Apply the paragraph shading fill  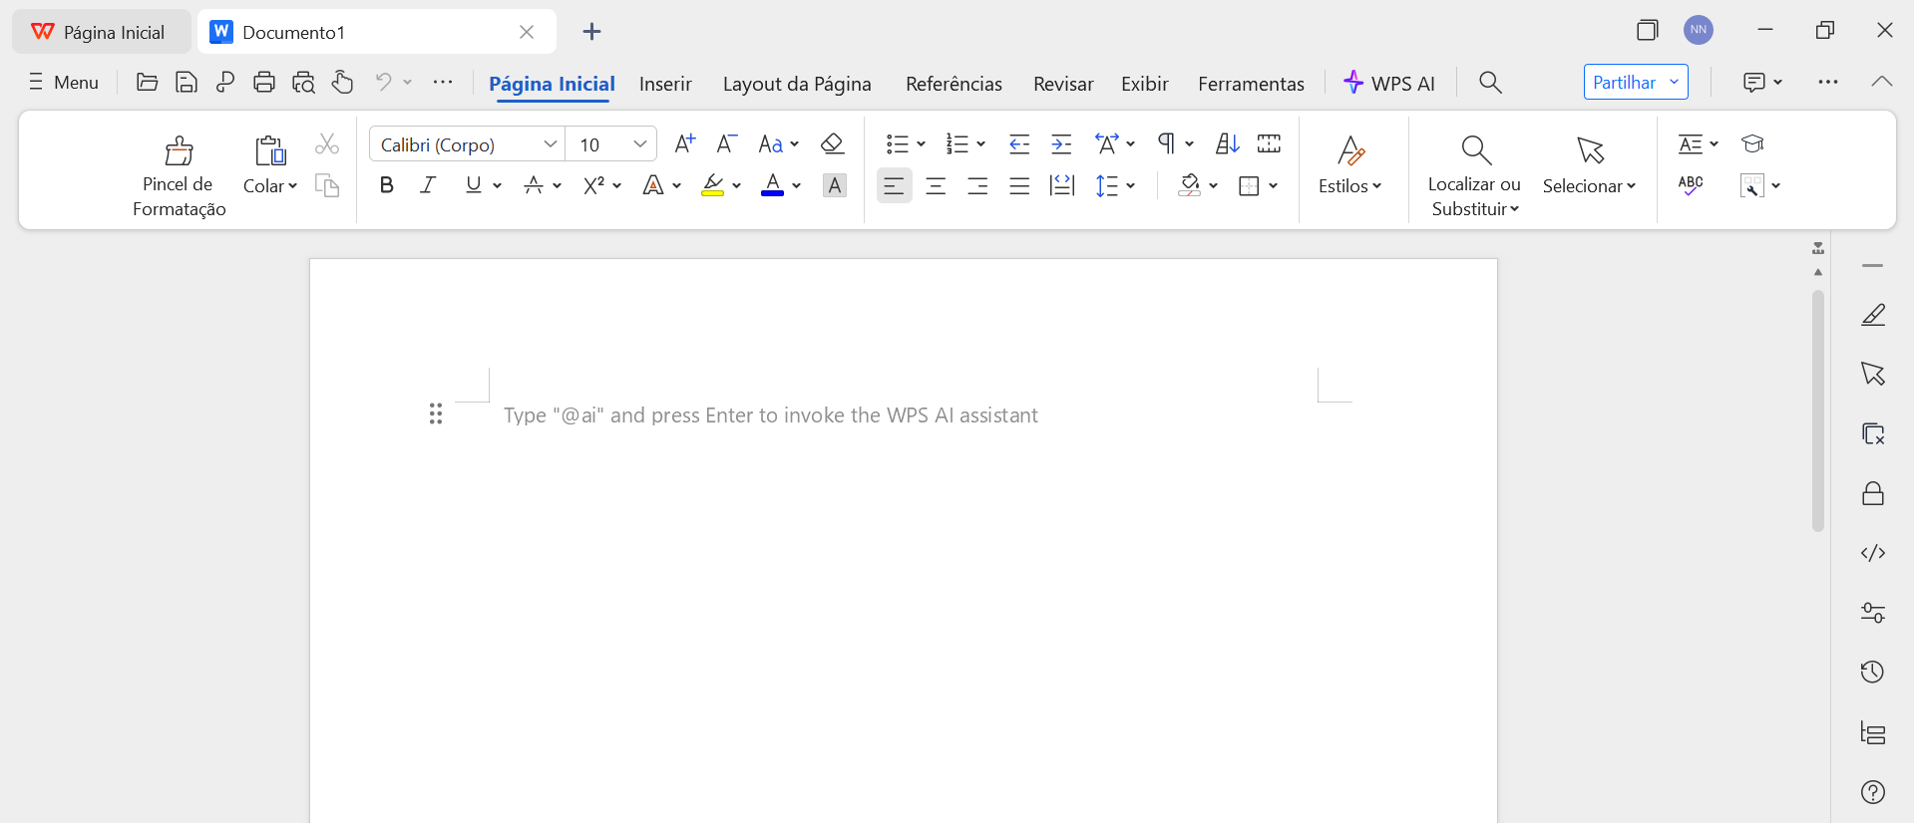[1189, 185]
